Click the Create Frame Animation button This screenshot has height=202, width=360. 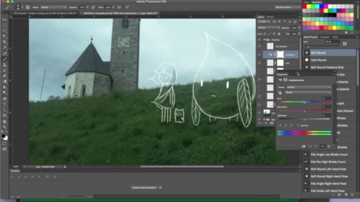click(x=145, y=188)
